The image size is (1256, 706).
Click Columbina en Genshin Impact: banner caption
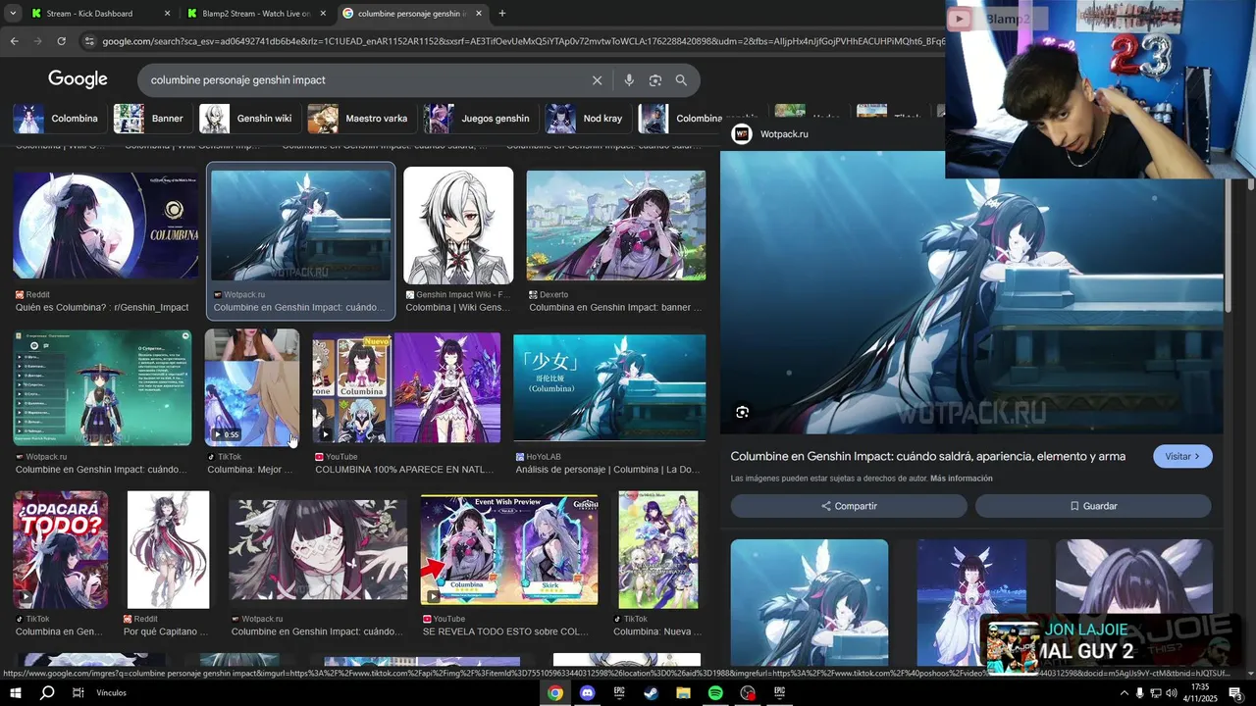click(615, 307)
